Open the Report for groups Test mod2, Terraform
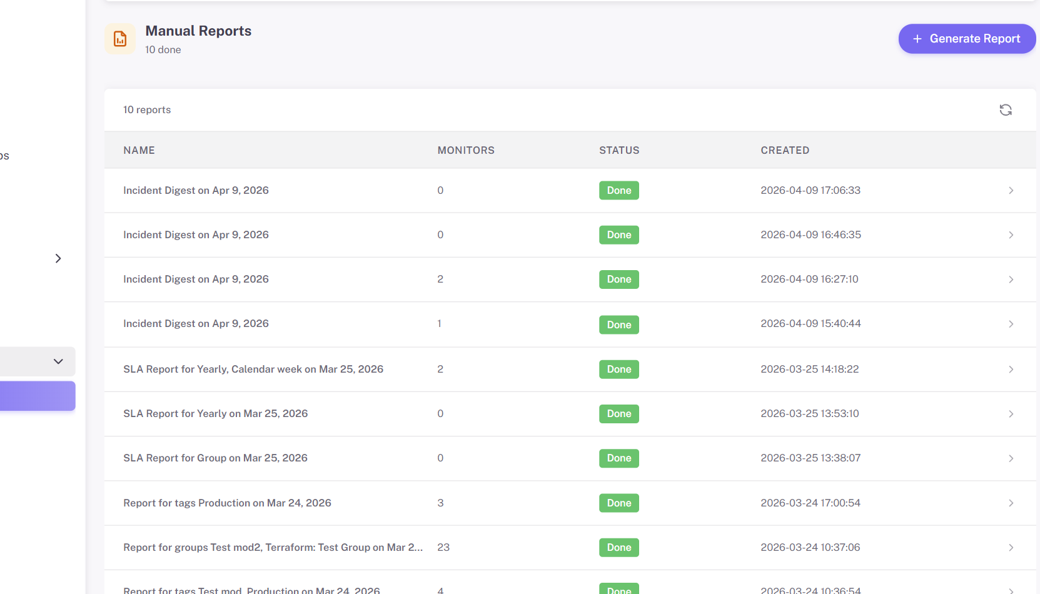The height and width of the screenshot is (594, 1040). point(273,547)
